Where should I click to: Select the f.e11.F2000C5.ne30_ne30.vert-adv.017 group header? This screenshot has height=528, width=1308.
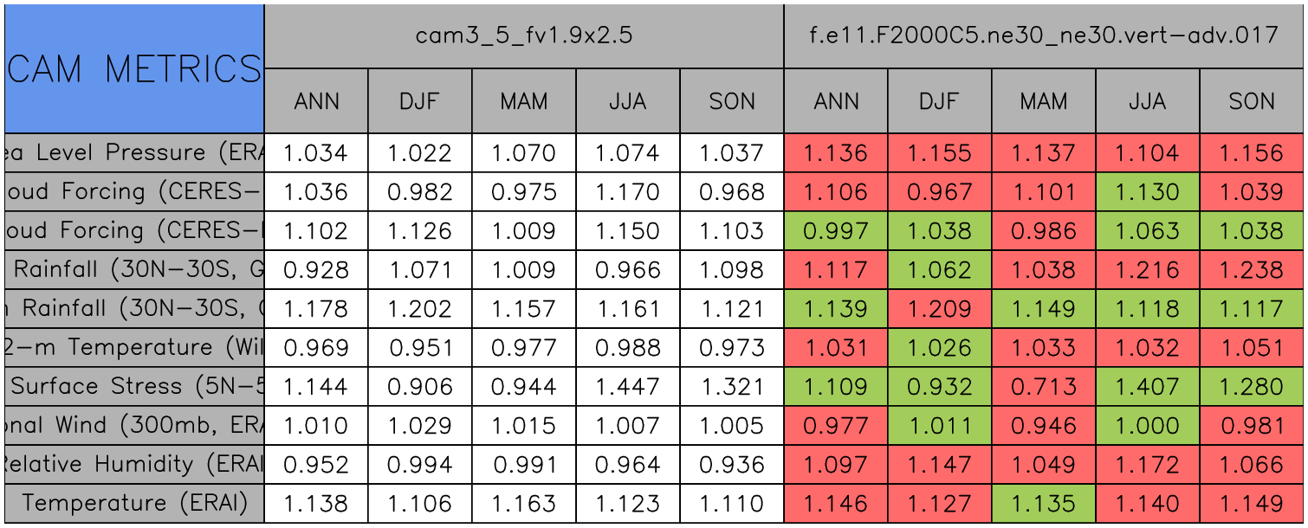coord(1044,35)
